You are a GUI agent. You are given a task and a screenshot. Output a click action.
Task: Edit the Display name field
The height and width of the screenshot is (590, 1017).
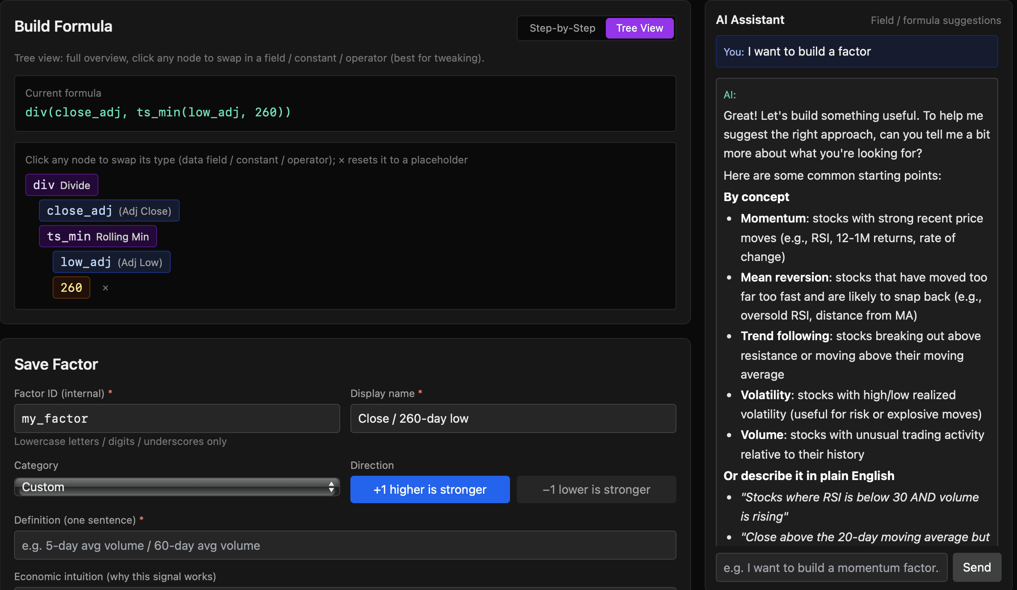(x=513, y=418)
